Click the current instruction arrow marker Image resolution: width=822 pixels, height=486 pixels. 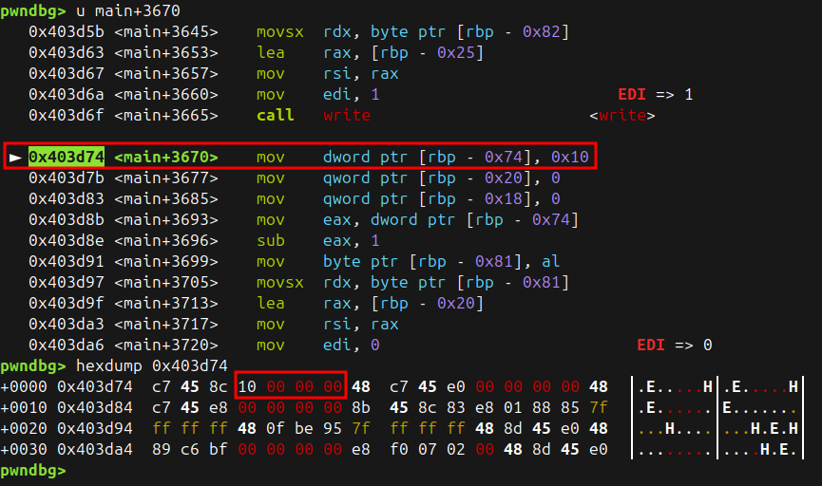pyautogui.click(x=15, y=157)
